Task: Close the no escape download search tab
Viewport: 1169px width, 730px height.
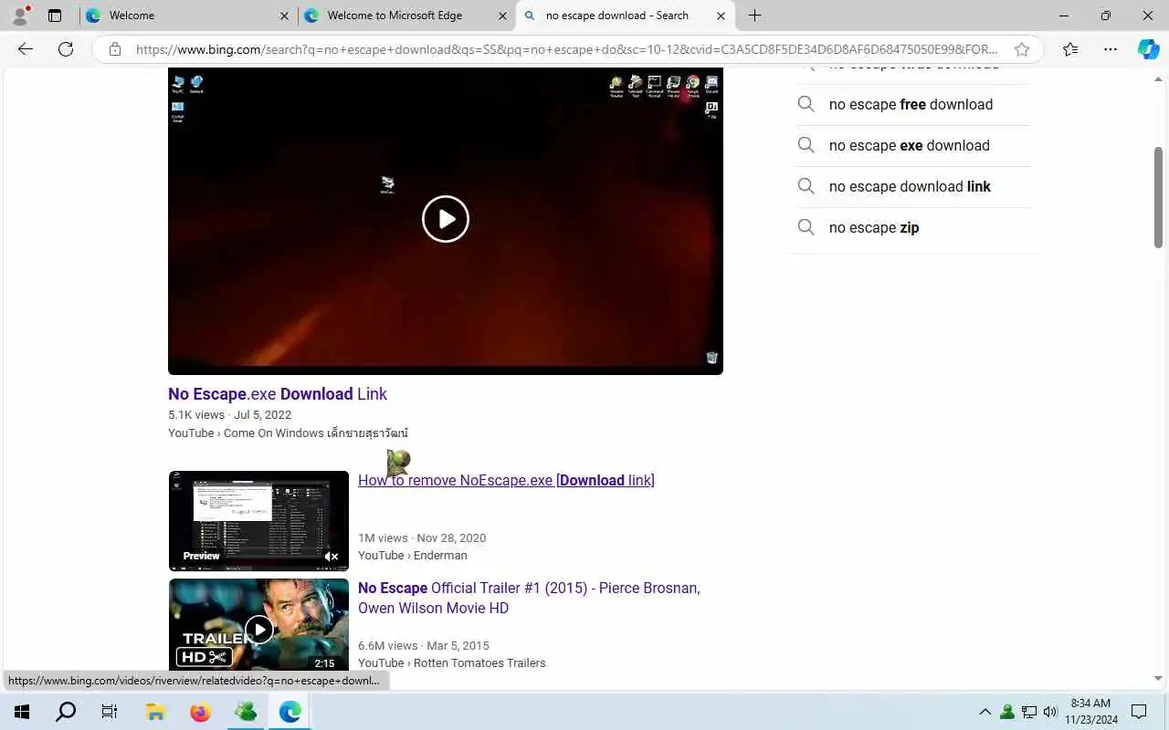Action: click(x=721, y=16)
